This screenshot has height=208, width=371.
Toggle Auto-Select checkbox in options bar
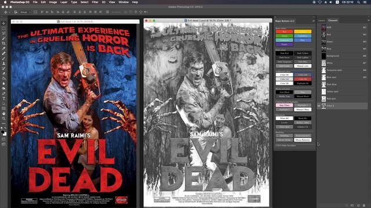pos(16,12)
